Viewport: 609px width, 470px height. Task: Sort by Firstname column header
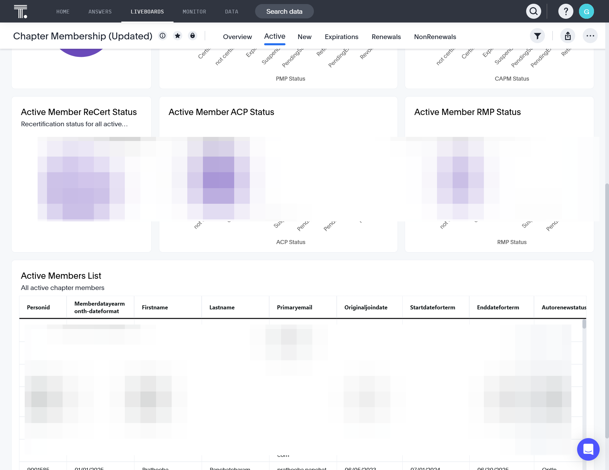pos(168,307)
